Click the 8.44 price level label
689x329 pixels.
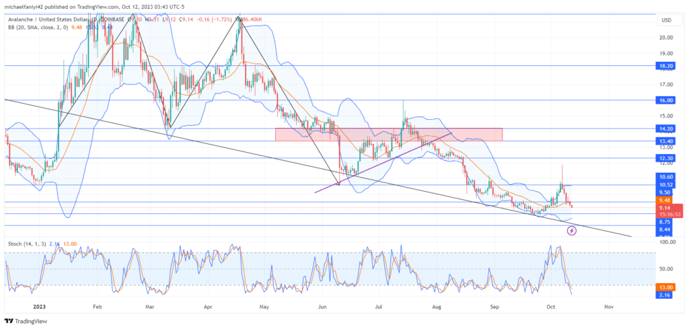tap(667, 229)
